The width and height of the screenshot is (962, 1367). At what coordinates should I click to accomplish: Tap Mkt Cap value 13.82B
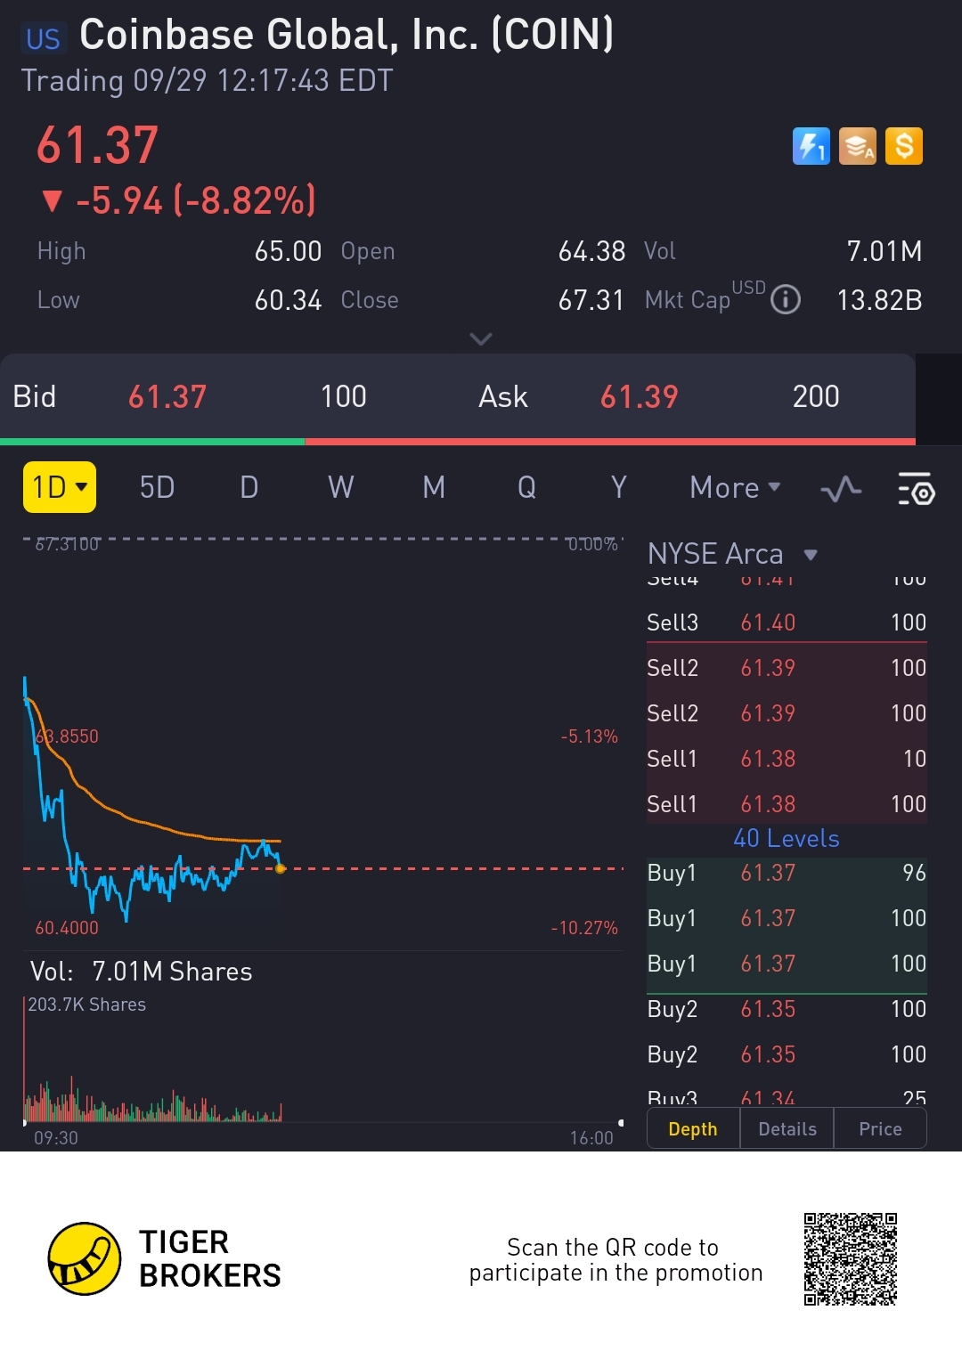click(x=879, y=300)
